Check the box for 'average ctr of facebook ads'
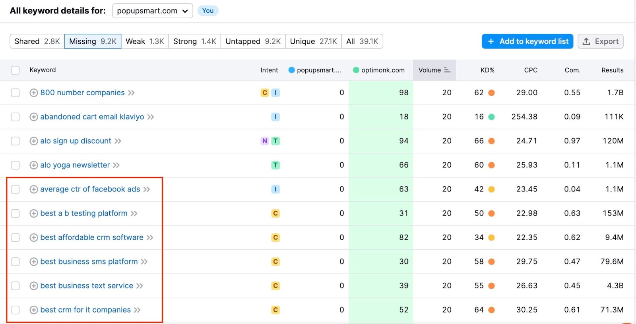Viewport: 636px width, 324px height. (x=16, y=189)
